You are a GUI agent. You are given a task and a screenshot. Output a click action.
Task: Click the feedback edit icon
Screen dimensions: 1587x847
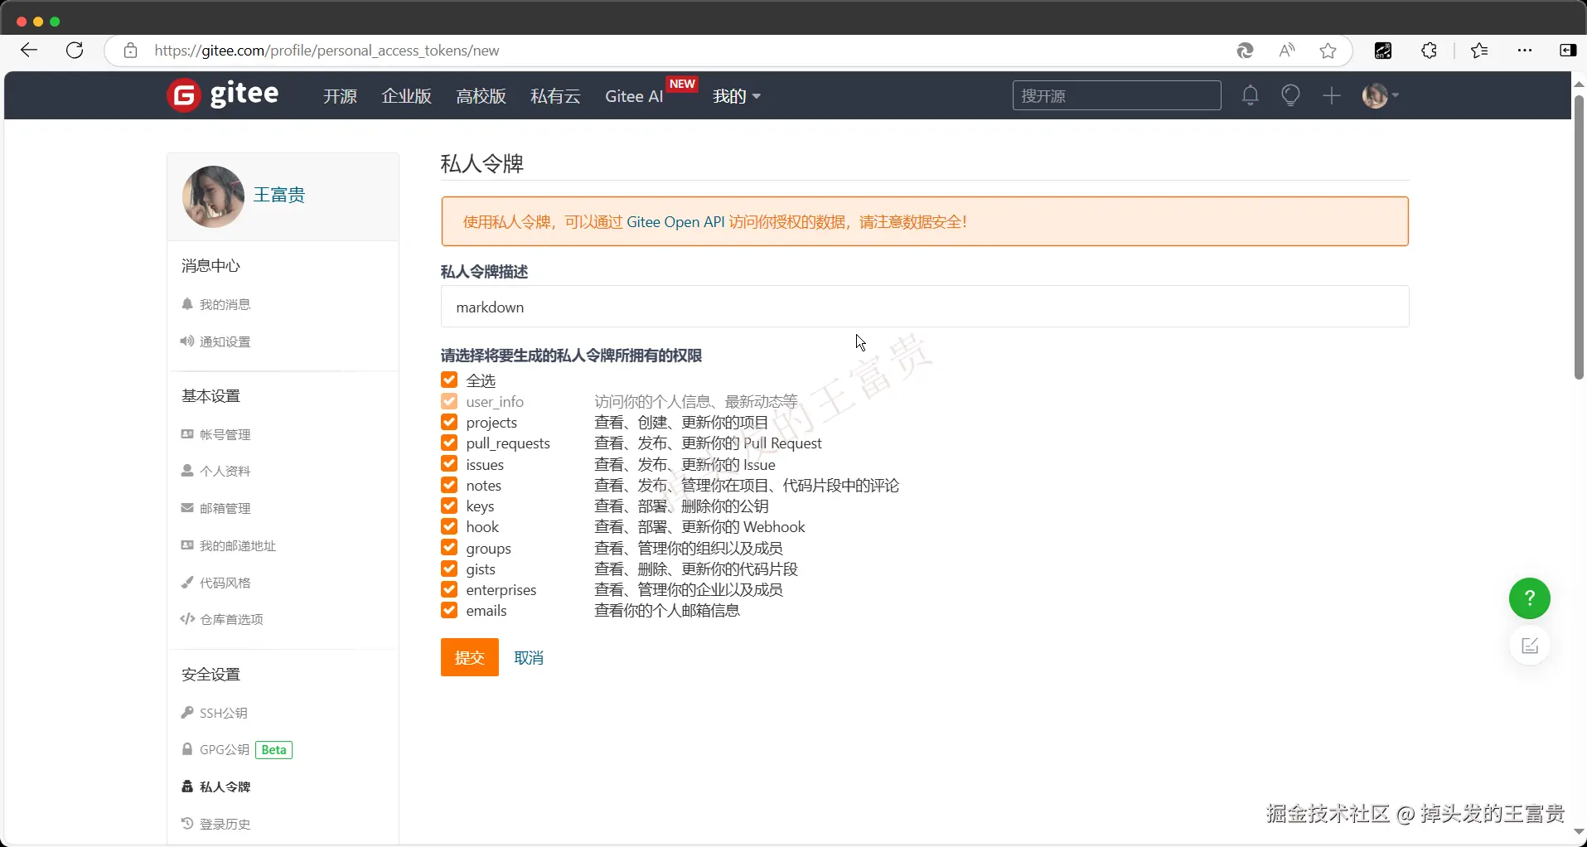pos(1530,646)
